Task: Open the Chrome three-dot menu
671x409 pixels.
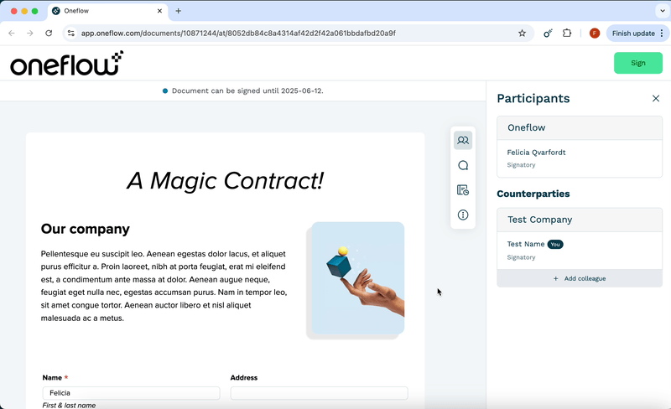Action: point(662,33)
